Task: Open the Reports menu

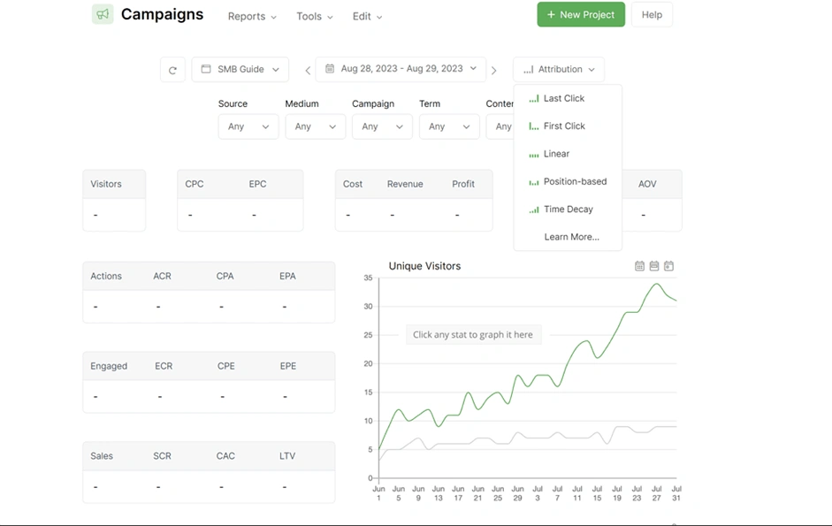Action: (x=252, y=17)
